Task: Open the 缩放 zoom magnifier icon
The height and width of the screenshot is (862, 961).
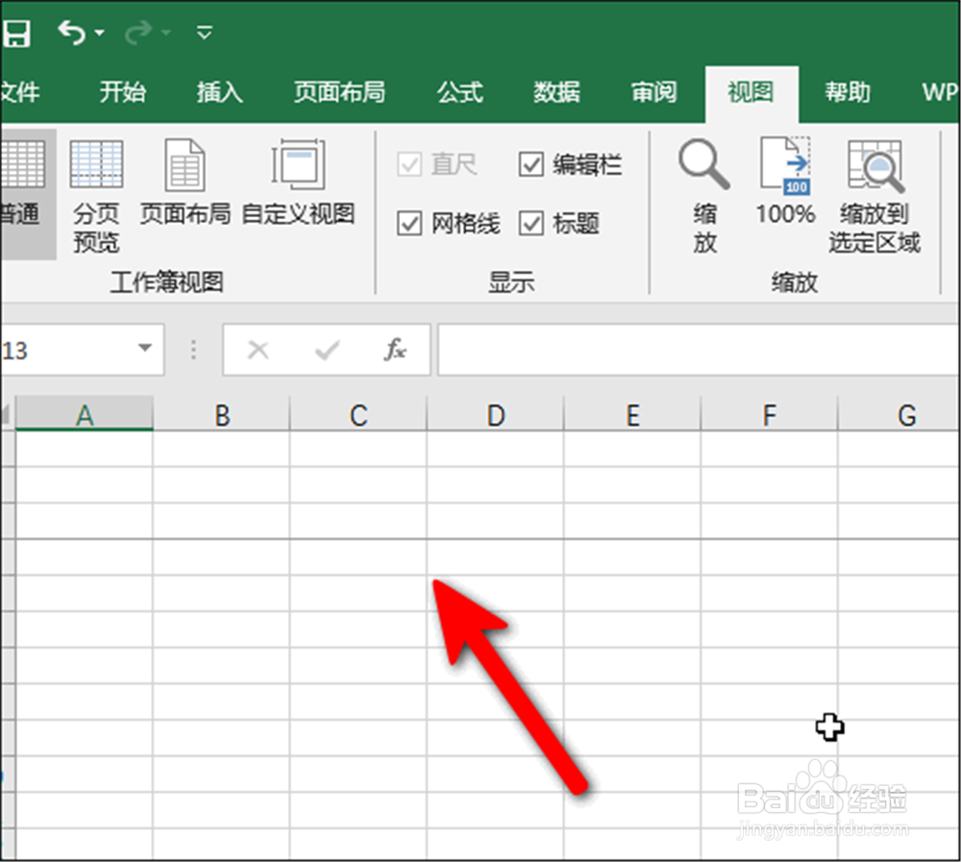Action: click(x=704, y=163)
